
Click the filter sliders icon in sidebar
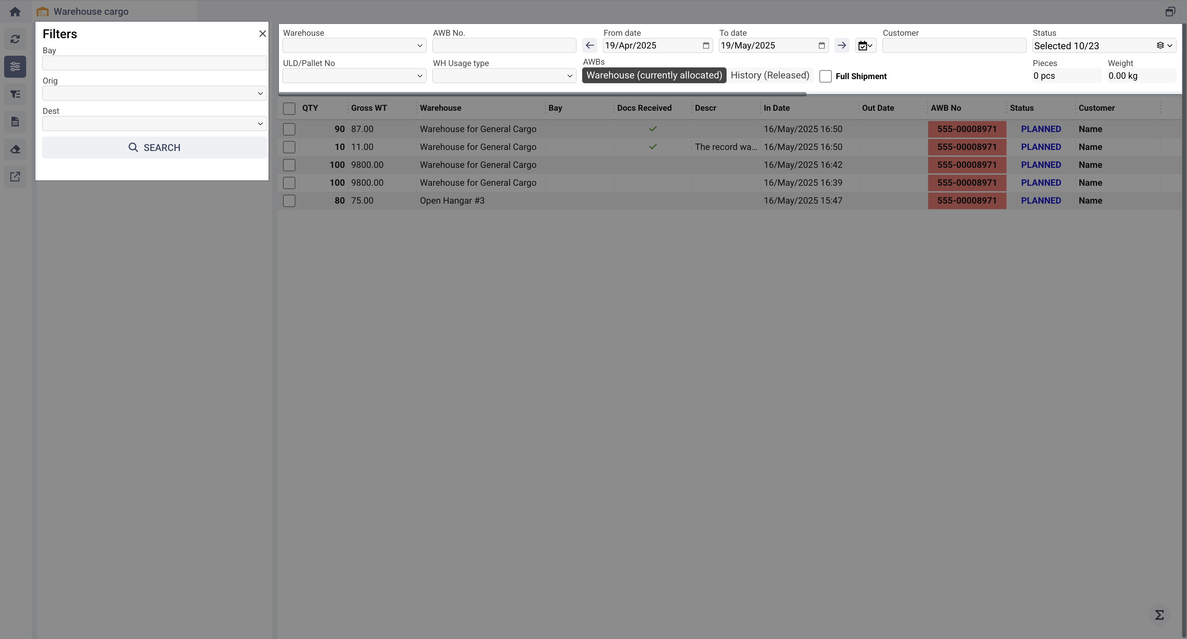point(15,67)
